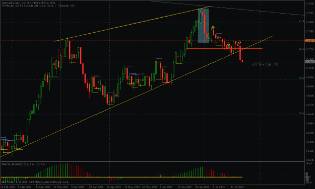Click the MetaQuotes Software Corp. copyright text

coord(35,182)
